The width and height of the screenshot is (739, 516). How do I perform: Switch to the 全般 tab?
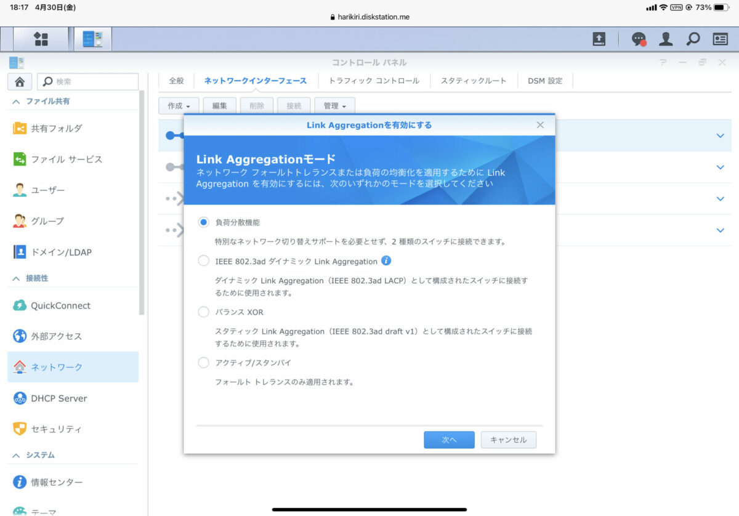click(x=176, y=81)
